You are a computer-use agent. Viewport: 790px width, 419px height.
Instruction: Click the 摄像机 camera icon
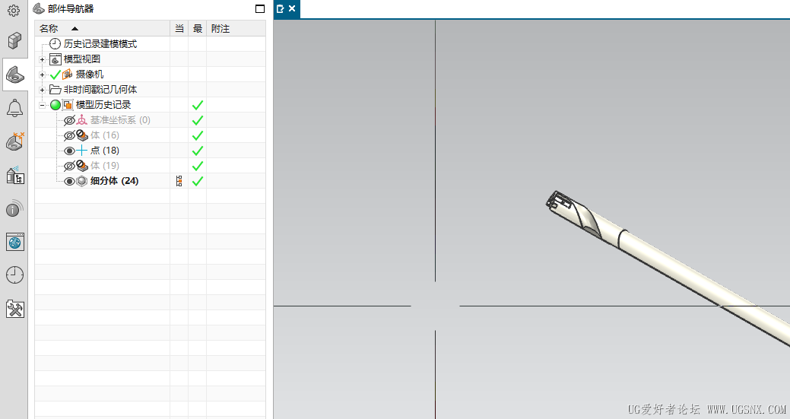68,75
